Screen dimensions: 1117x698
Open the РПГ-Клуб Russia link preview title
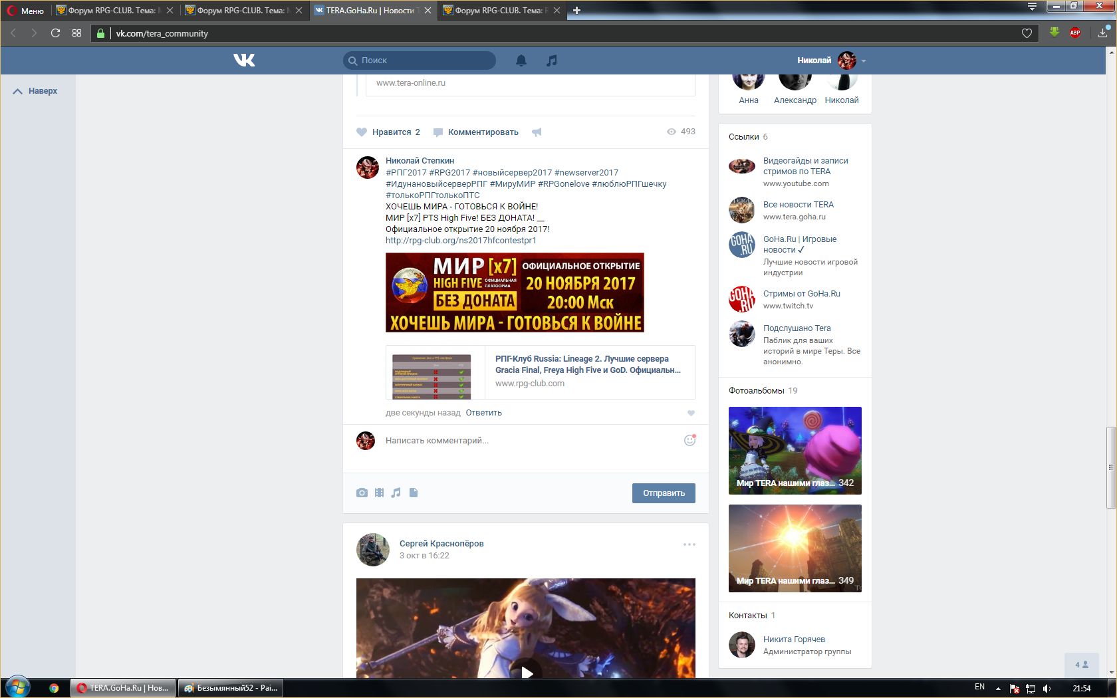pos(588,364)
